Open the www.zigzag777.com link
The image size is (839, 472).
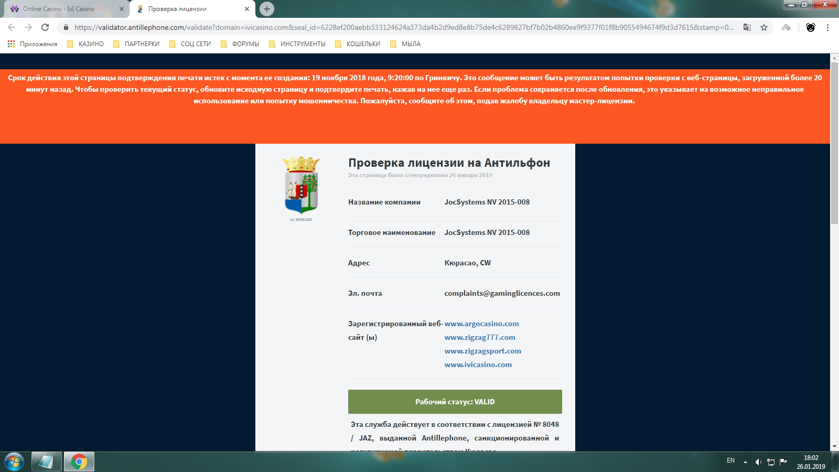pos(480,337)
